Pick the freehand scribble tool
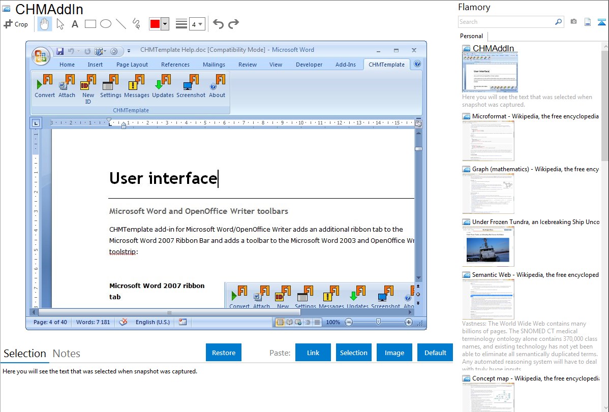 [x=136, y=24]
